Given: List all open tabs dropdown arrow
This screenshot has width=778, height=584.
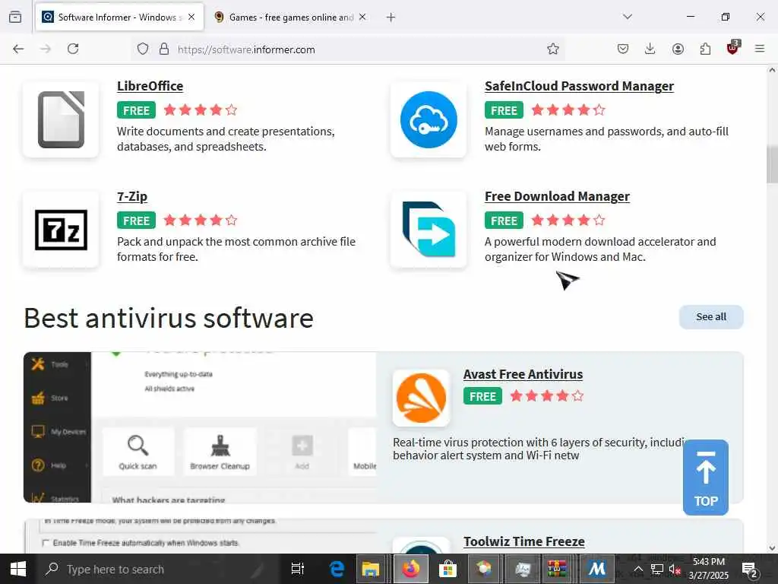Looking at the screenshot, I should coord(628,17).
